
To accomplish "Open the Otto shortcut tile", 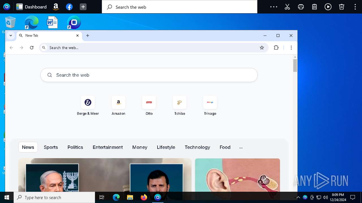I will coord(149,106).
